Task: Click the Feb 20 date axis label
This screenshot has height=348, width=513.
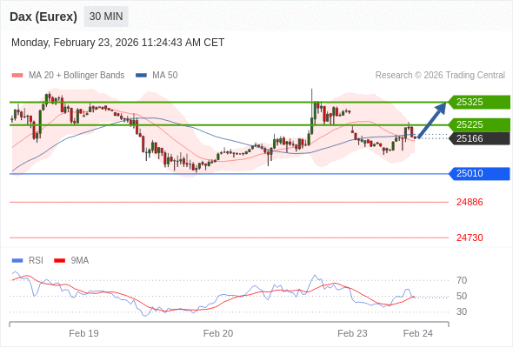Action: [x=218, y=333]
